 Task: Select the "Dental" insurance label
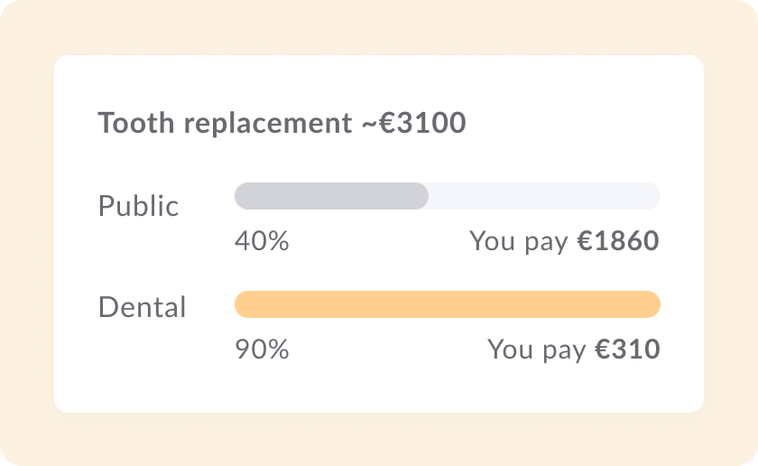142,307
